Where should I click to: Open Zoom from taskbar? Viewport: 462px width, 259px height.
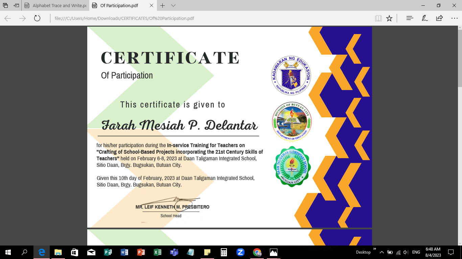[240, 252]
